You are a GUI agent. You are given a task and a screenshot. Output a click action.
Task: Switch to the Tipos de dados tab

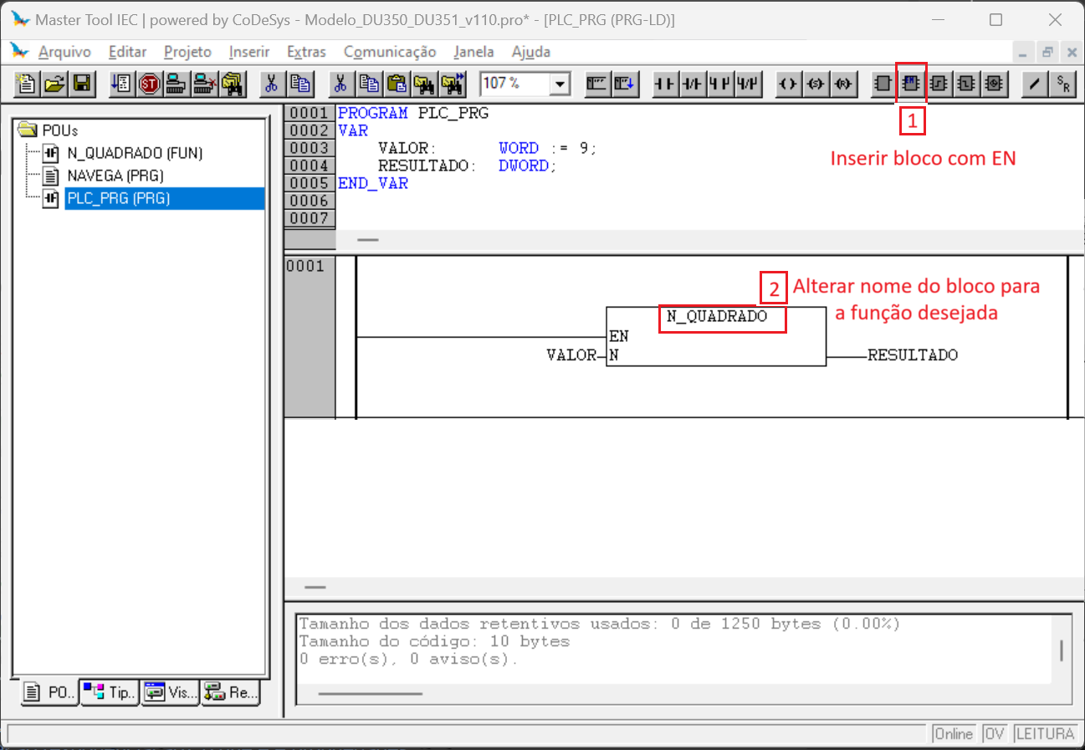point(110,692)
